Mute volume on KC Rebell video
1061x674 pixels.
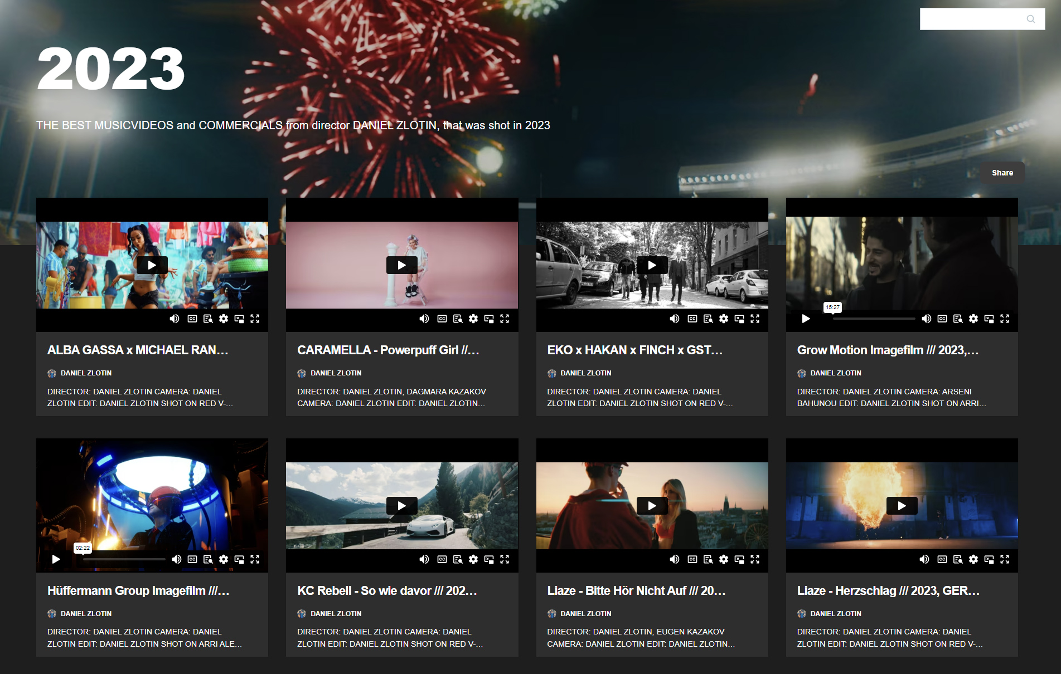pyautogui.click(x=424, y=559)
